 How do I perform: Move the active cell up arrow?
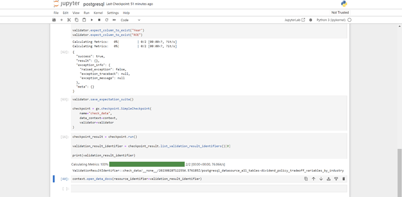coord(313,179)
